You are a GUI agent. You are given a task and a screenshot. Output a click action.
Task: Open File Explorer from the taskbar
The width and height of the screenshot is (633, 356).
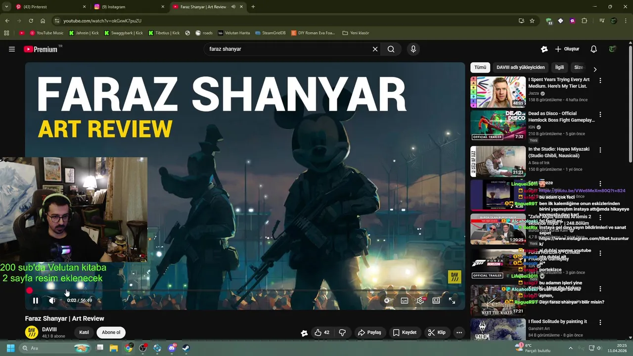114,348
